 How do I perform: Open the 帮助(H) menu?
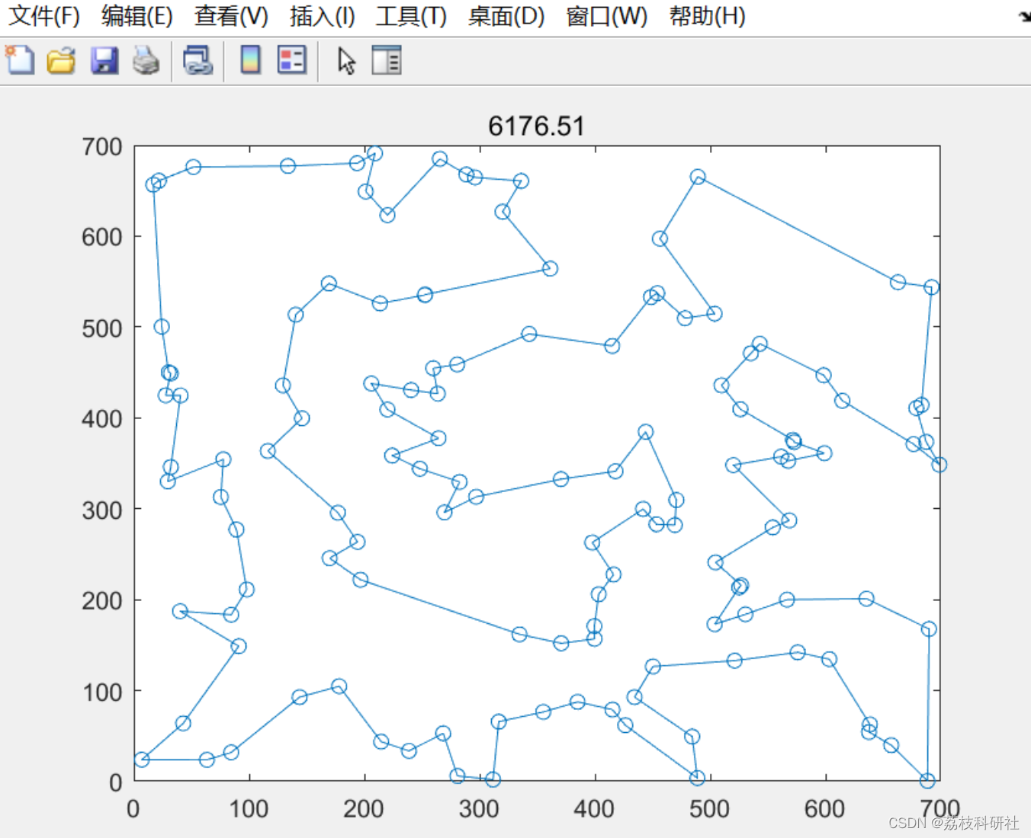tap(707, 16)
